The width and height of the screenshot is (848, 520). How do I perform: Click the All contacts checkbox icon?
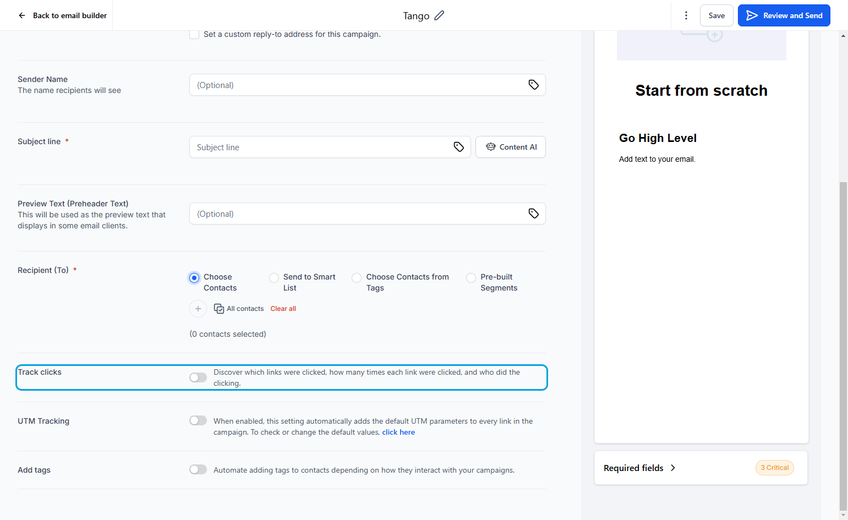click(218, 309)
